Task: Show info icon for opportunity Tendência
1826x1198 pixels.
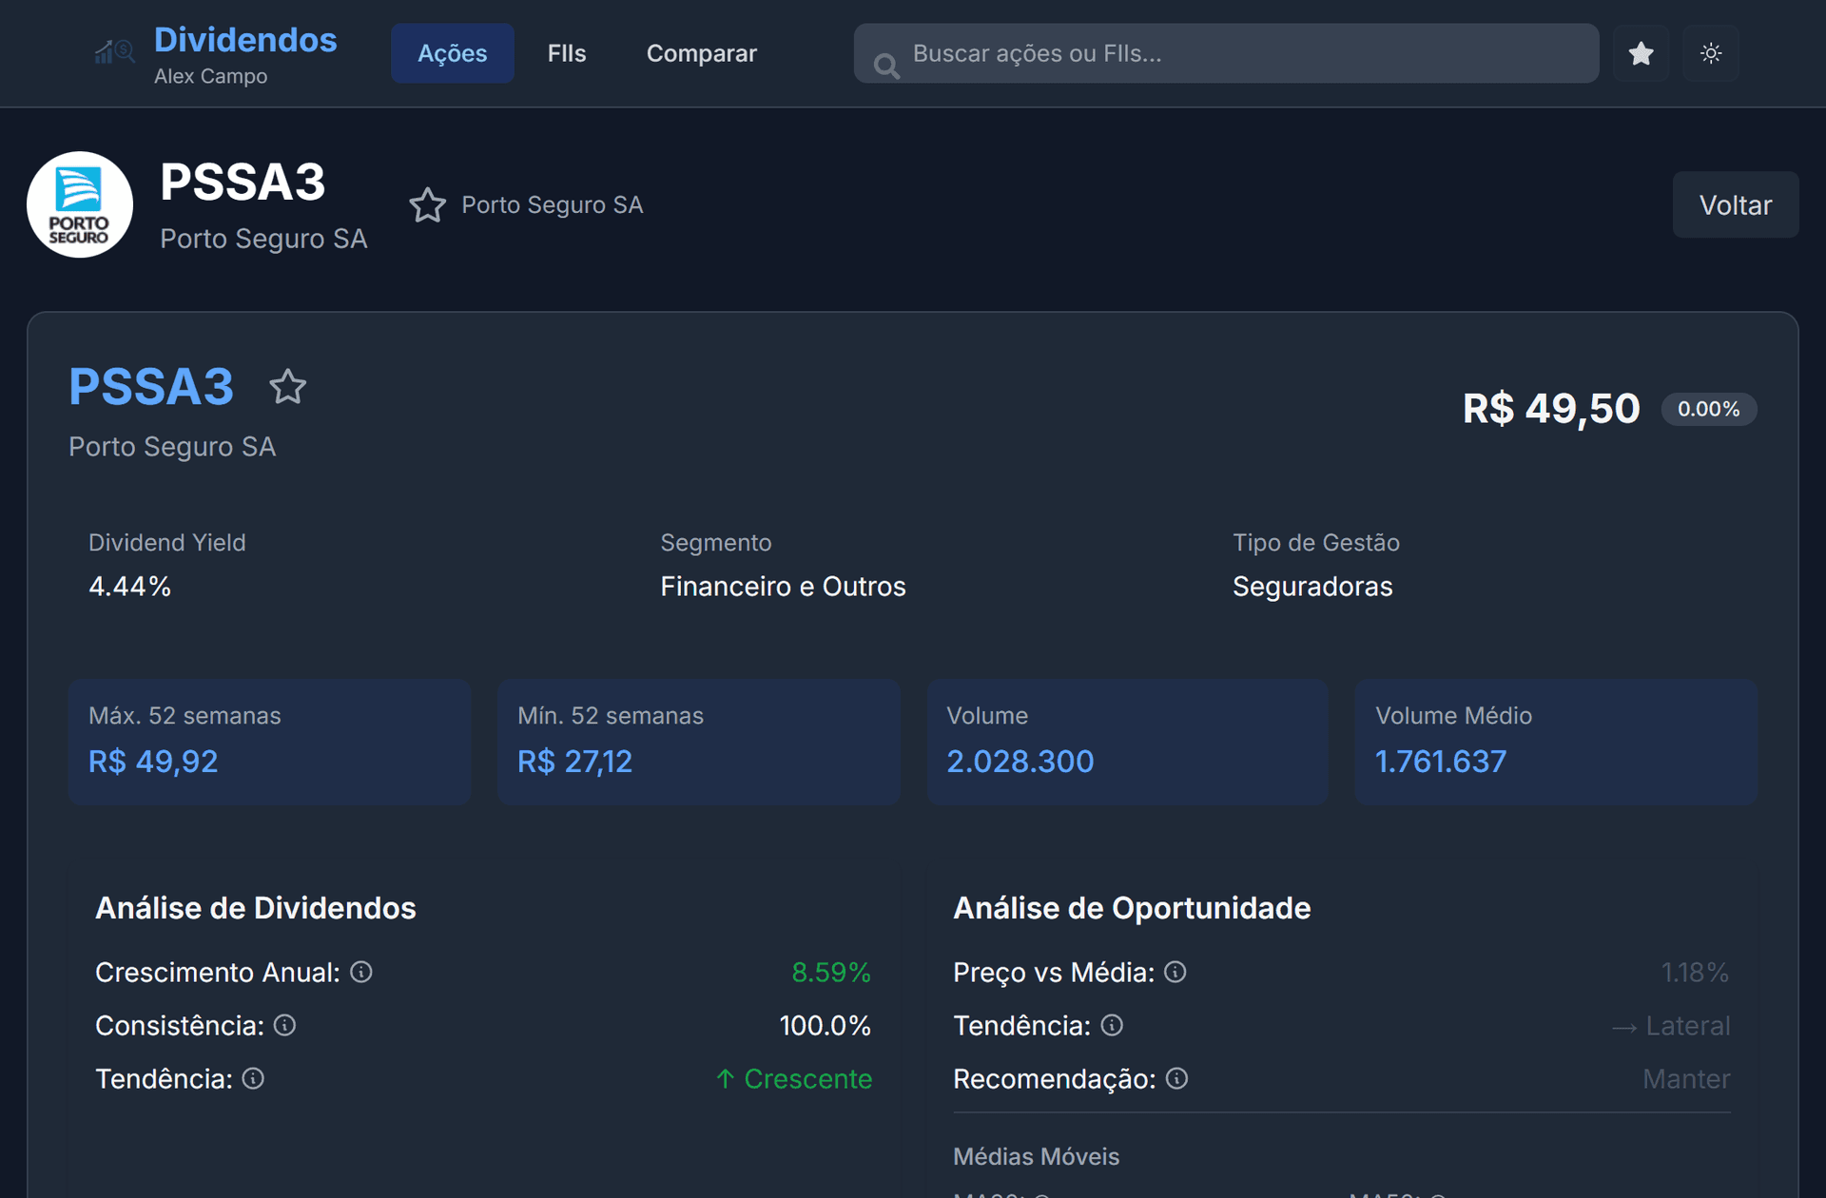Action: pos(1112,1025)
